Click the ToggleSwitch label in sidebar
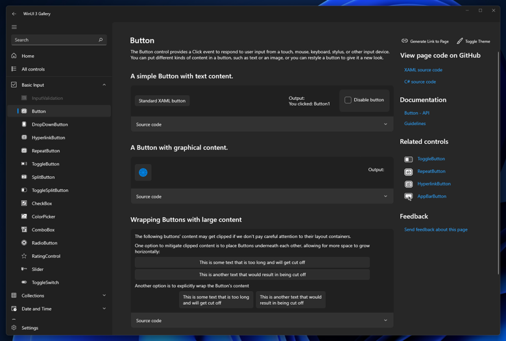Viewport: 506px width, 341px height. tap(45, 282)
